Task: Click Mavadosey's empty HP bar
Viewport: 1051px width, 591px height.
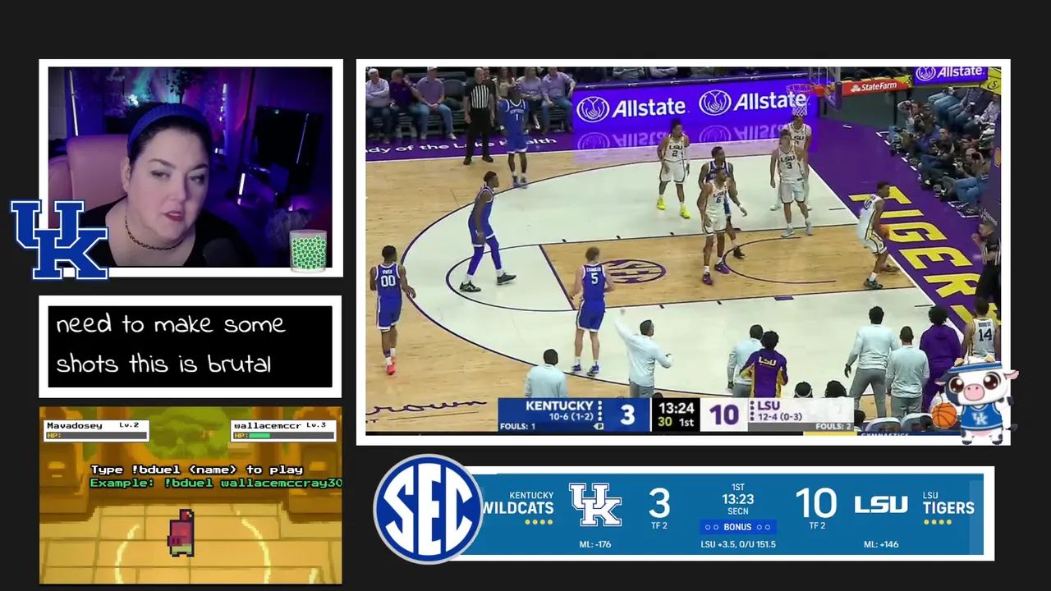Action: tap(96, 436)
